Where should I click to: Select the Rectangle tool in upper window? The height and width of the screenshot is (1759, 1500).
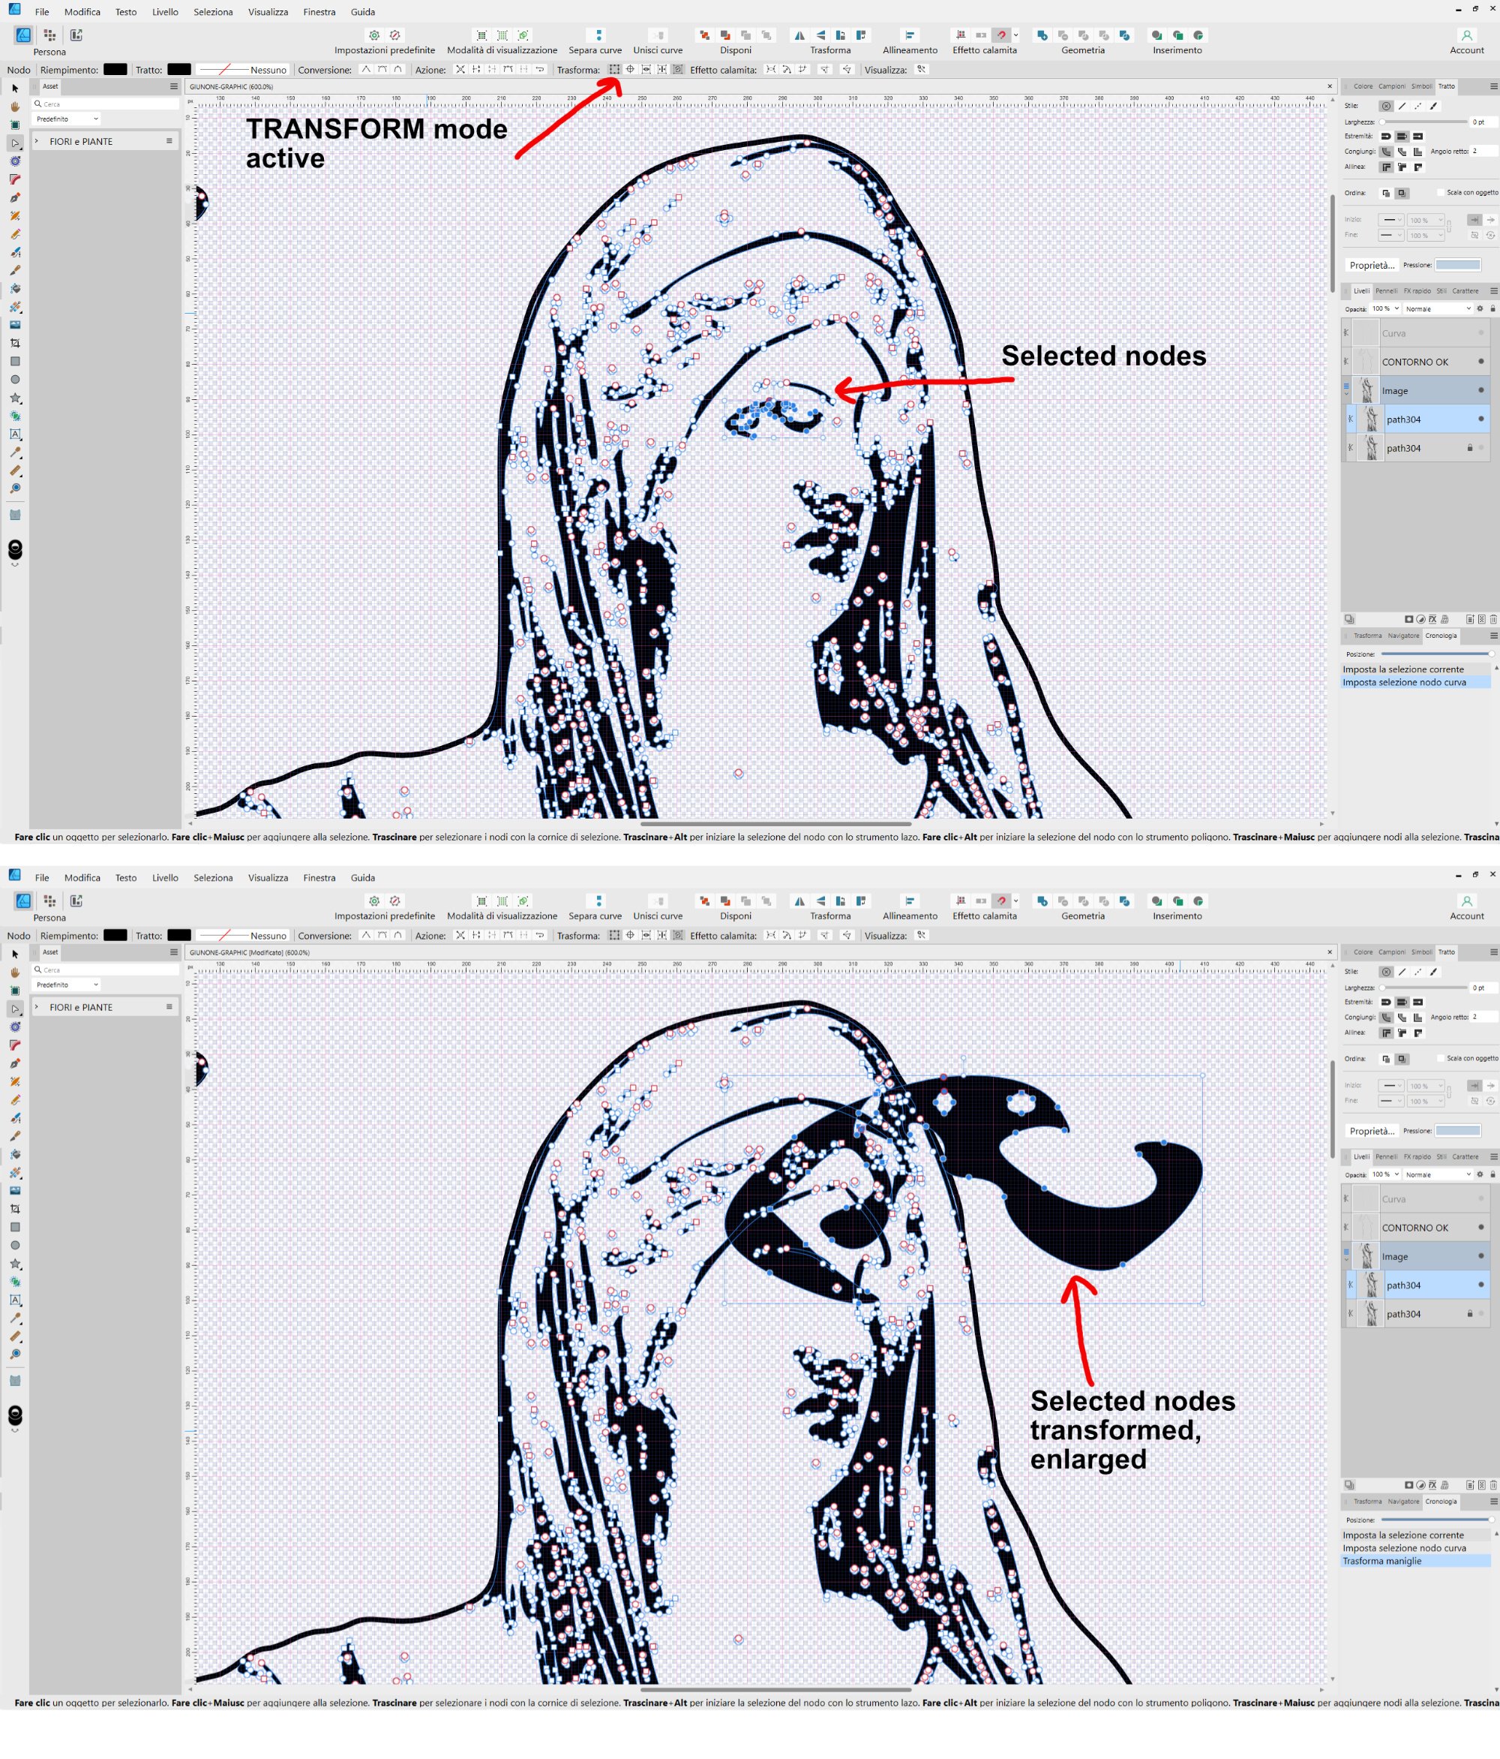pos(14,362)
